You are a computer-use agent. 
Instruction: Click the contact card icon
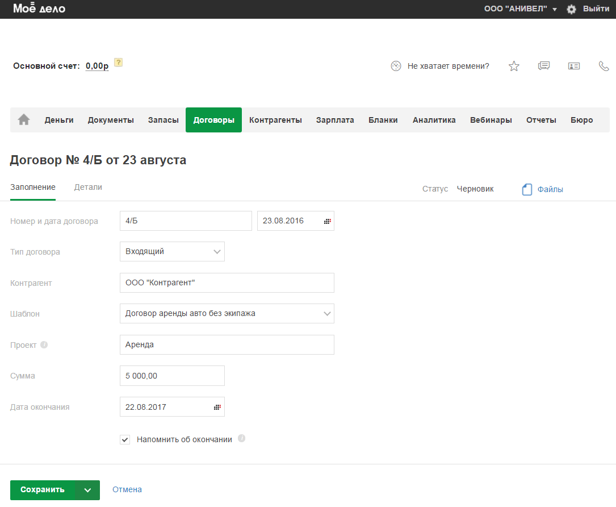tap(574, 66)
